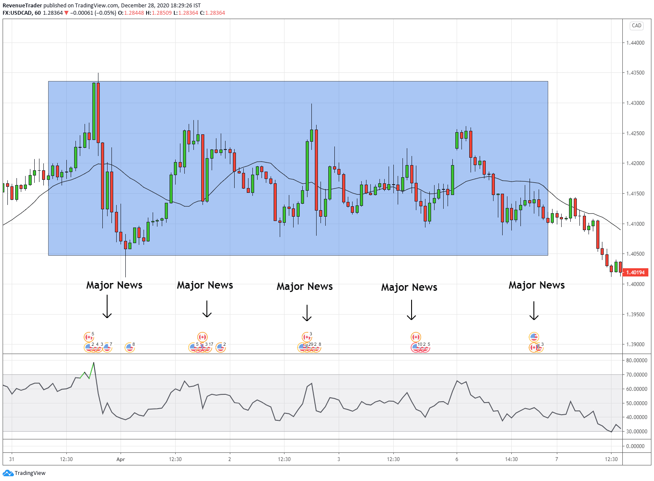Open the US economic event marked 8 near Apr
This screenshot has width=654, height=481.
[x=130, y=348]
